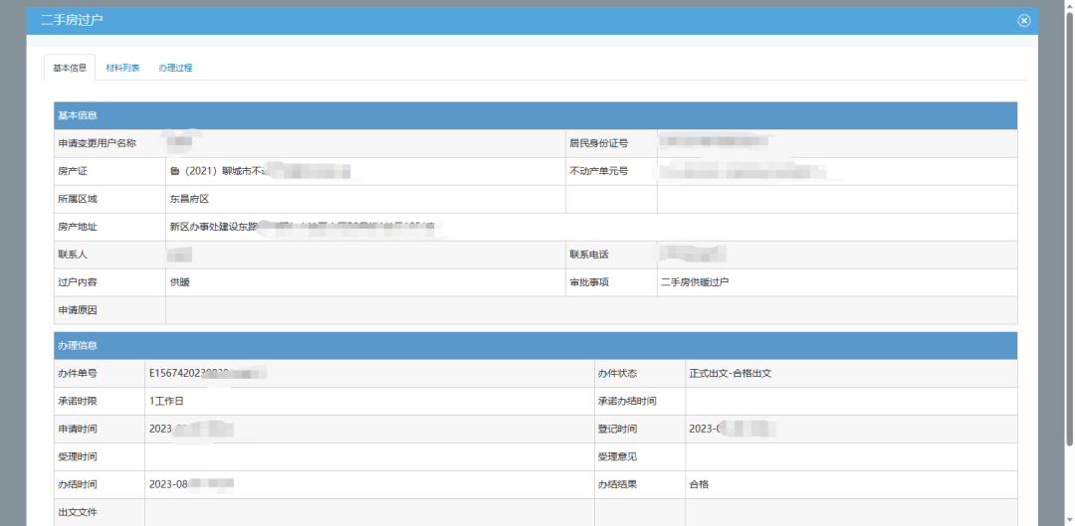Click the 登记时间 date value

(x=732, y=430)
